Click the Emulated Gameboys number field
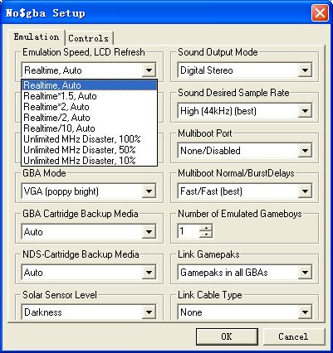The image size is (333, 353). pyautogui.click(x=189, y=231)
